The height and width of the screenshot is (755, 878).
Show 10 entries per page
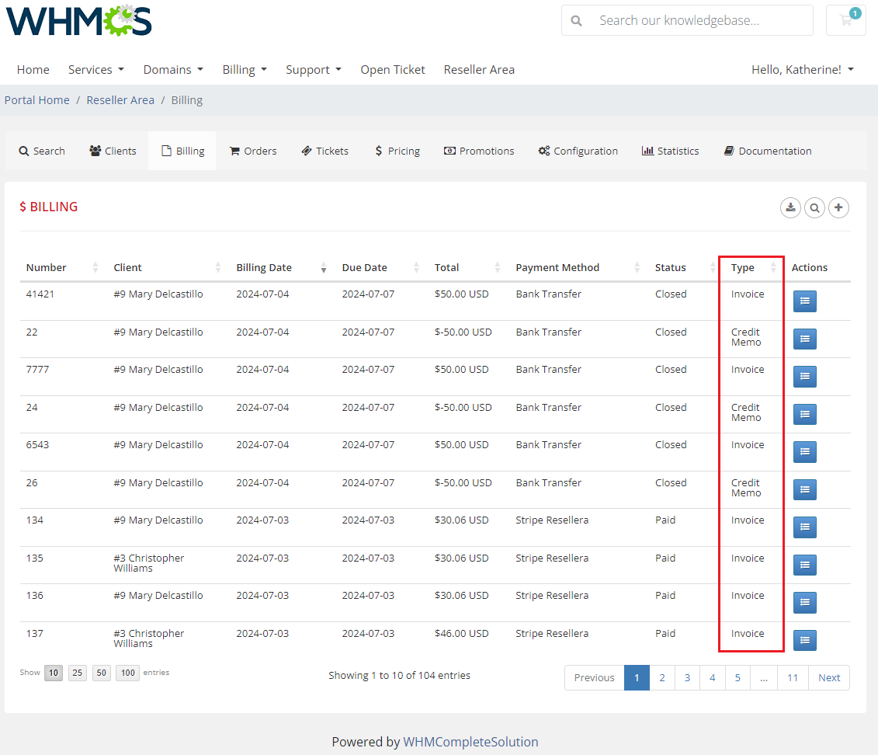[x=54, y=673]
